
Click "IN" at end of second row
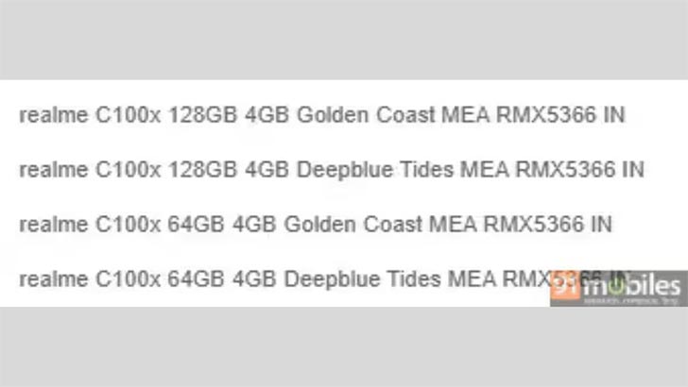[x=633, y=170]
